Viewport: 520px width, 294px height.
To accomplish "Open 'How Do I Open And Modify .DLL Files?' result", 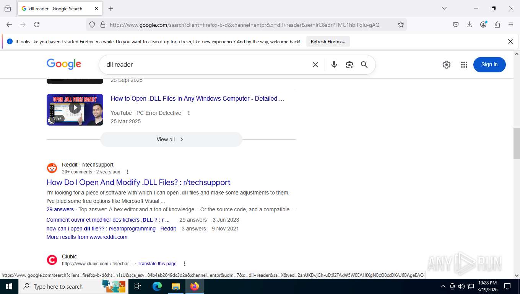I will pyautogui.click(x=138, y=182).
